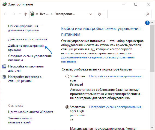Minimize the Электропитание window
Viewport: 155px width, 130px height.
coord(124,4)
